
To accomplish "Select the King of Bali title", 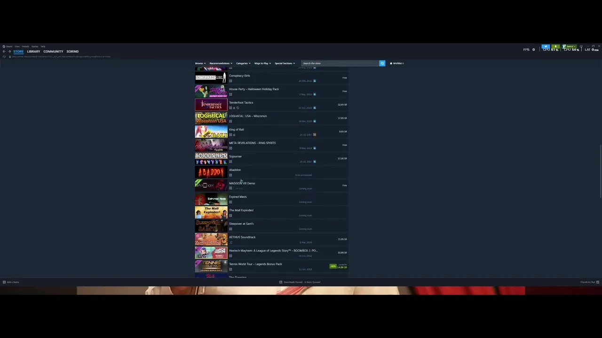I will [237, 130].
